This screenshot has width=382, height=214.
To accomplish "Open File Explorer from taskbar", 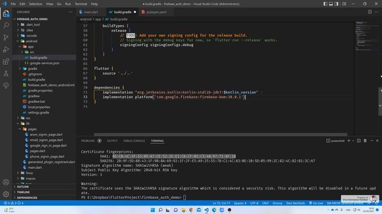I will 183,210.
